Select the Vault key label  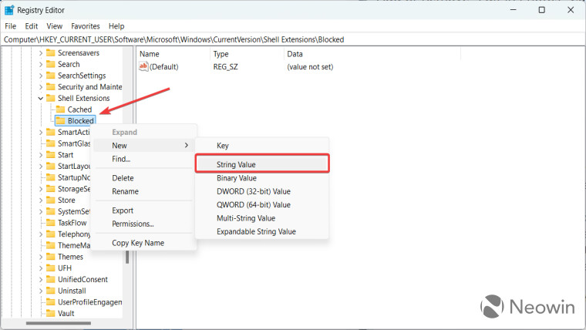point(66,314)
